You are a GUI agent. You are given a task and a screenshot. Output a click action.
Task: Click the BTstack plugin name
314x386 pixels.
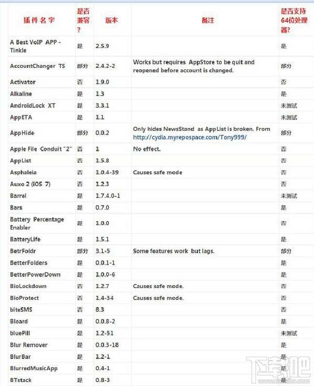[x=21, y=380]
